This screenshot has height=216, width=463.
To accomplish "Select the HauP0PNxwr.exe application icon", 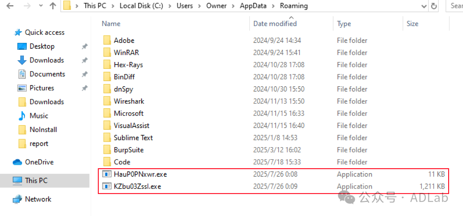I will coord(107,174).
